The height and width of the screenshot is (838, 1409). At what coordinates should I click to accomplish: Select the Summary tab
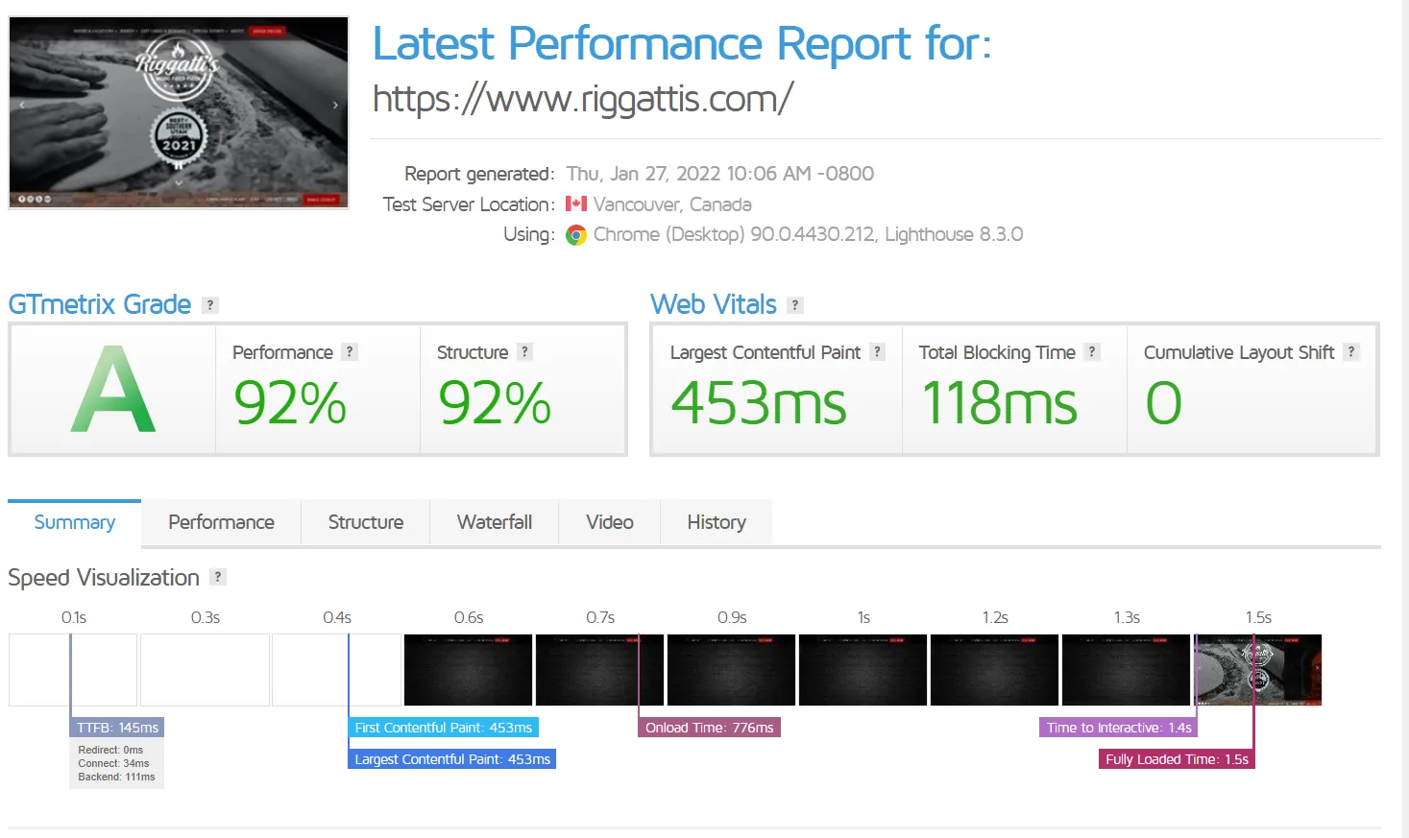[x=75, y=522]
